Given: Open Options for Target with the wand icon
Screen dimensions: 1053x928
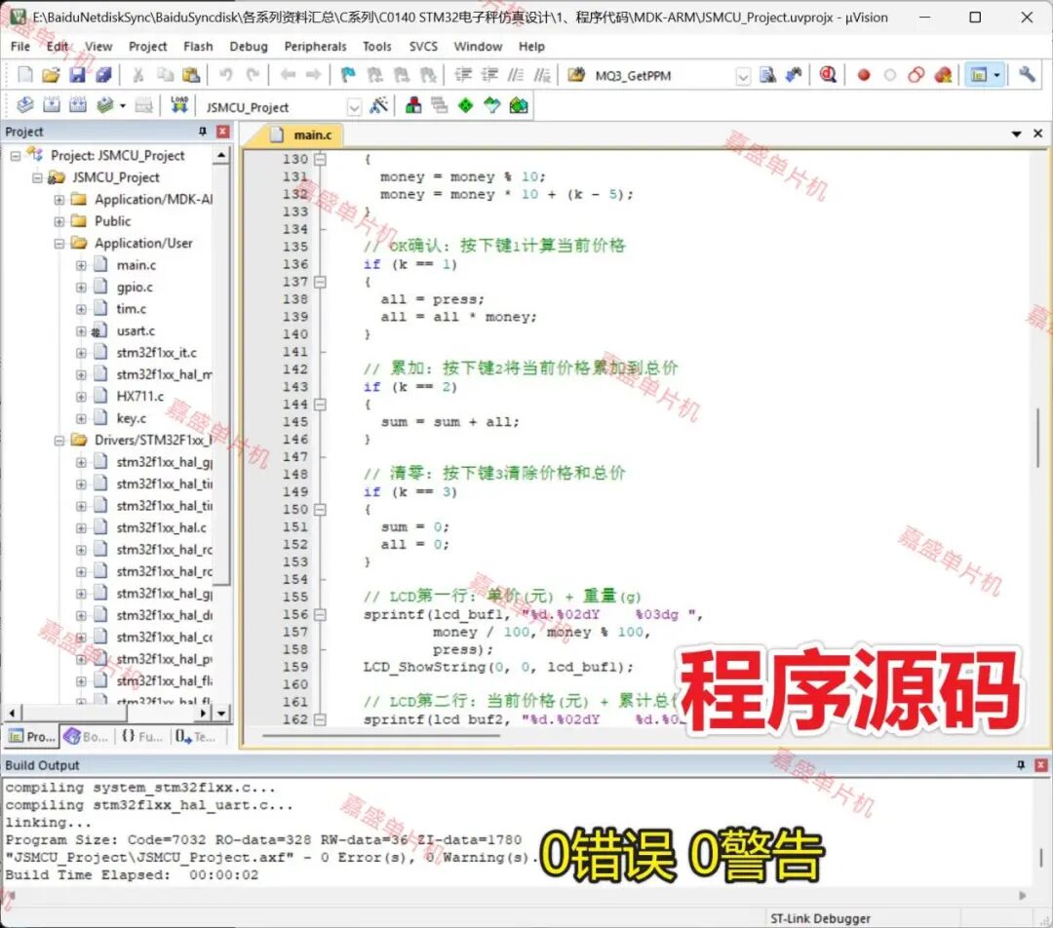Looking at the screenshot, I should (x=378, y=105).
